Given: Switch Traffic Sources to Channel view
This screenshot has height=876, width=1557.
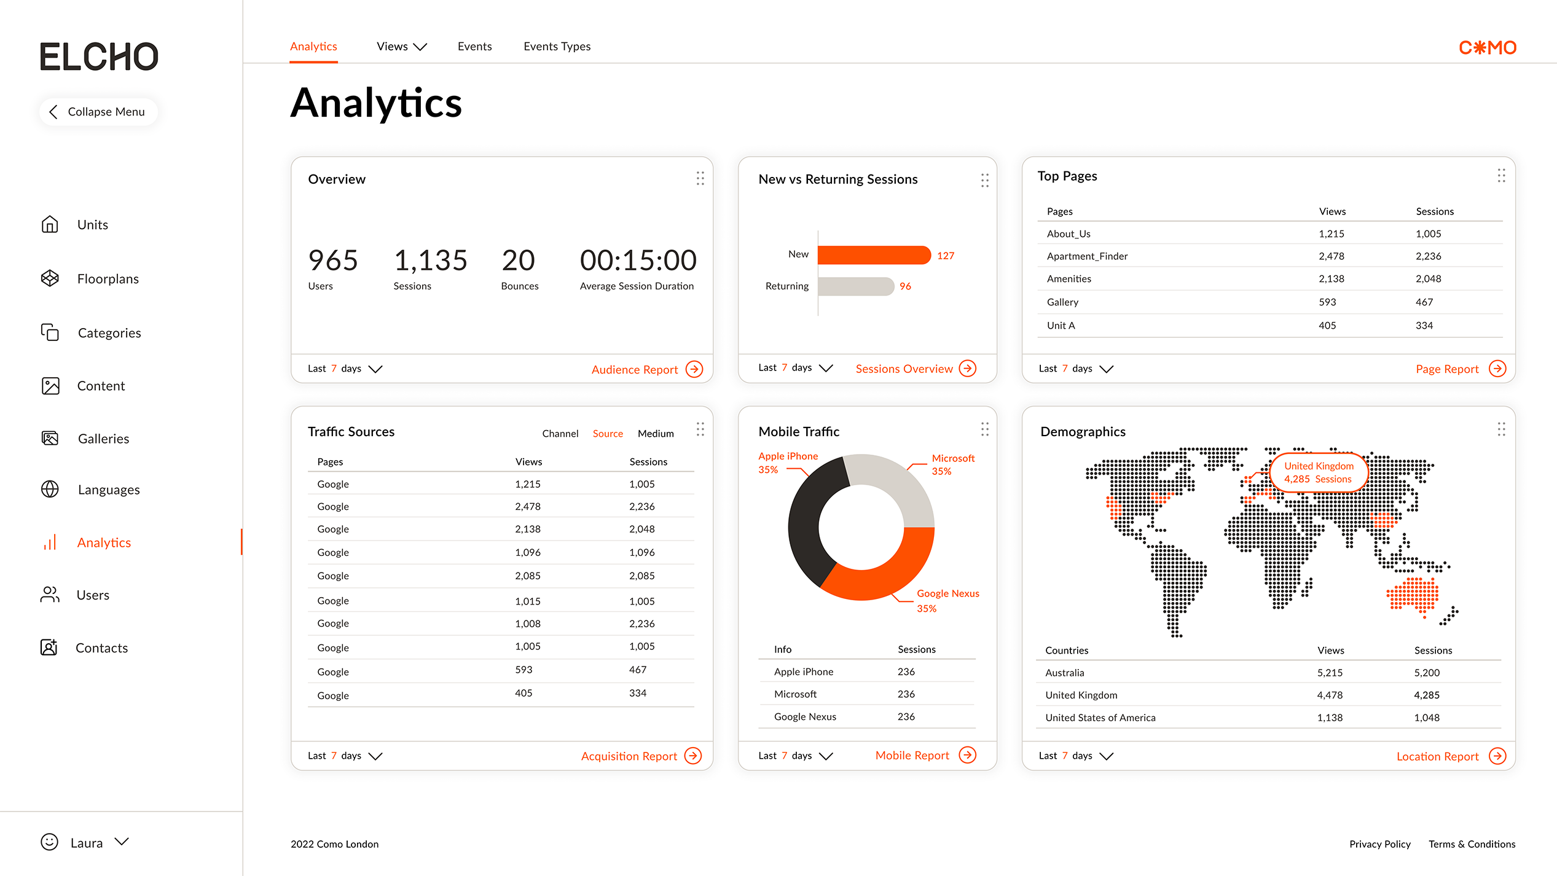Looking at the screenshot, I should [x=560, y=434].
